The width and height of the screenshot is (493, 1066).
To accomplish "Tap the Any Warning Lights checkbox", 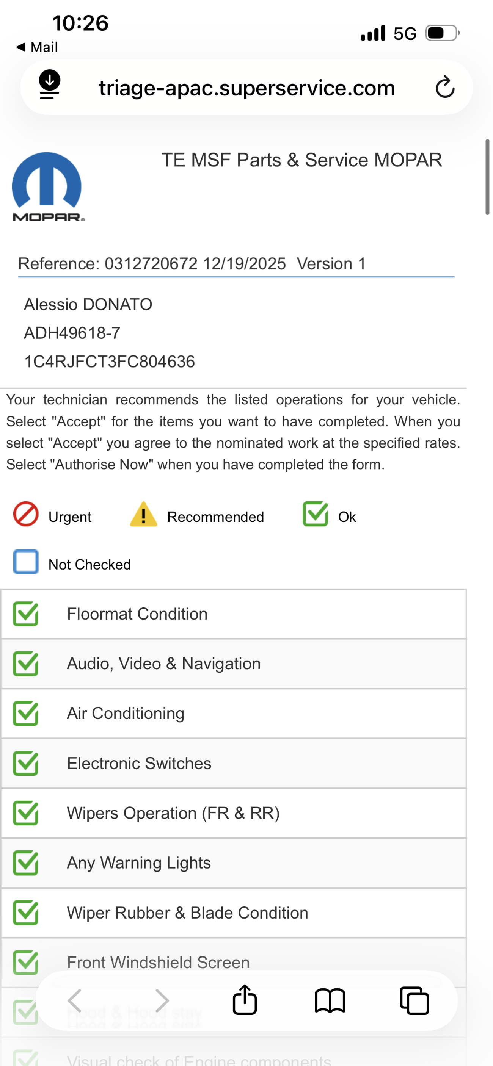I will pyautogui.click(x=26, y=863).
